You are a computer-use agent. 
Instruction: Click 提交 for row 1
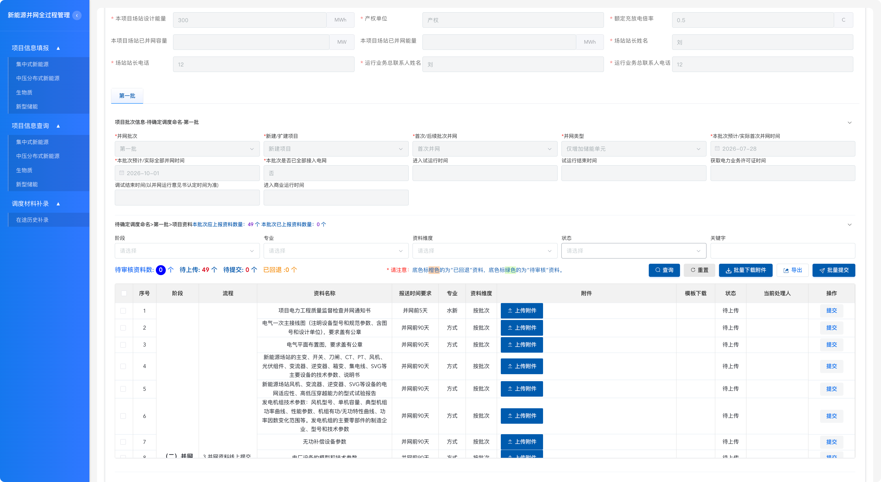(831, 311)
